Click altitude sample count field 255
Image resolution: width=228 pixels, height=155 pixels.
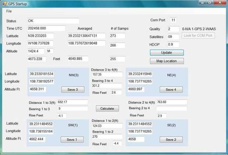coord(117,59)
